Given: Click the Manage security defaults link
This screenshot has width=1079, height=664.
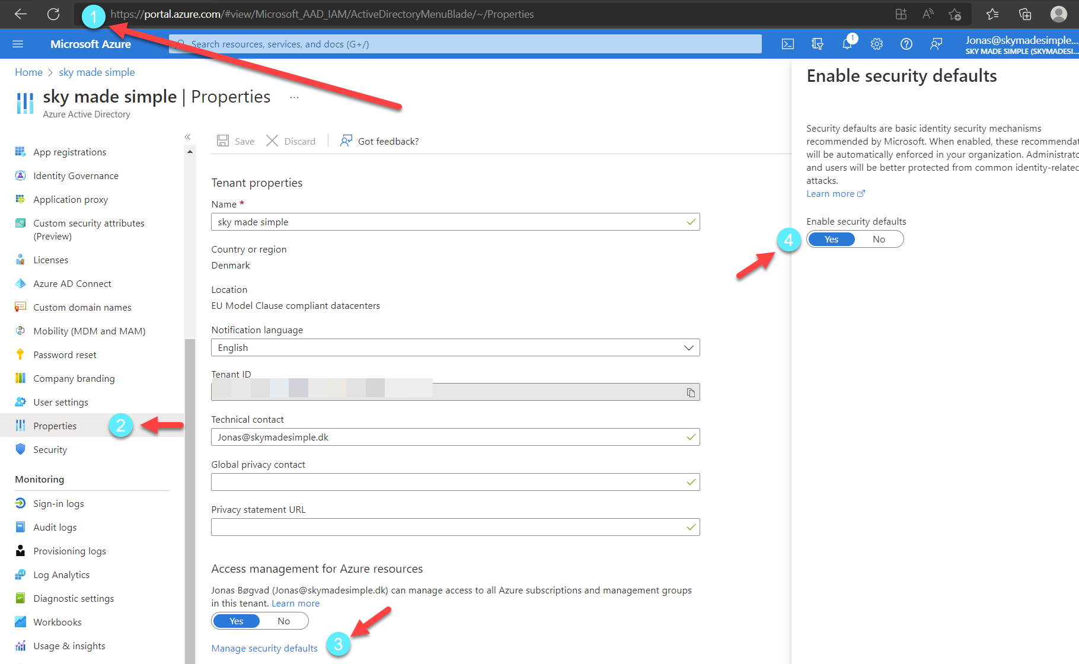Looking at the screenshot, I should click(x=264, y=648).
